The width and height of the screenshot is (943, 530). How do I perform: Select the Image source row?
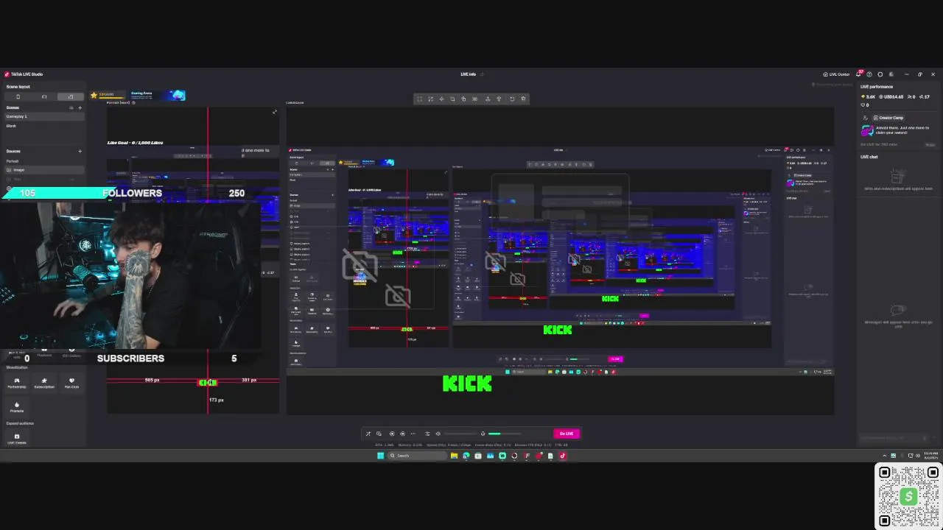coord(44,170)
